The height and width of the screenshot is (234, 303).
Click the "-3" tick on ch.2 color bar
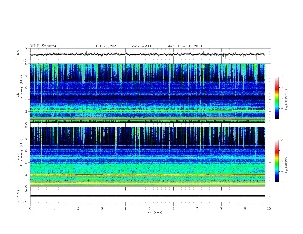[282, 140]
